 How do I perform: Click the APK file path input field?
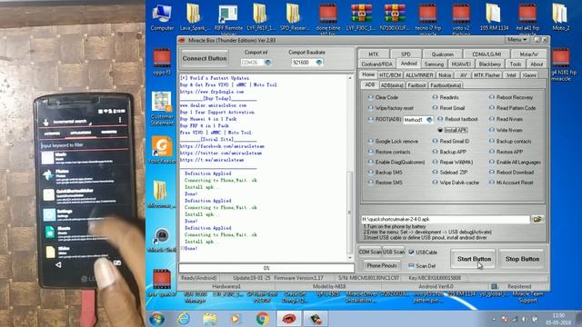click(445, 219)
